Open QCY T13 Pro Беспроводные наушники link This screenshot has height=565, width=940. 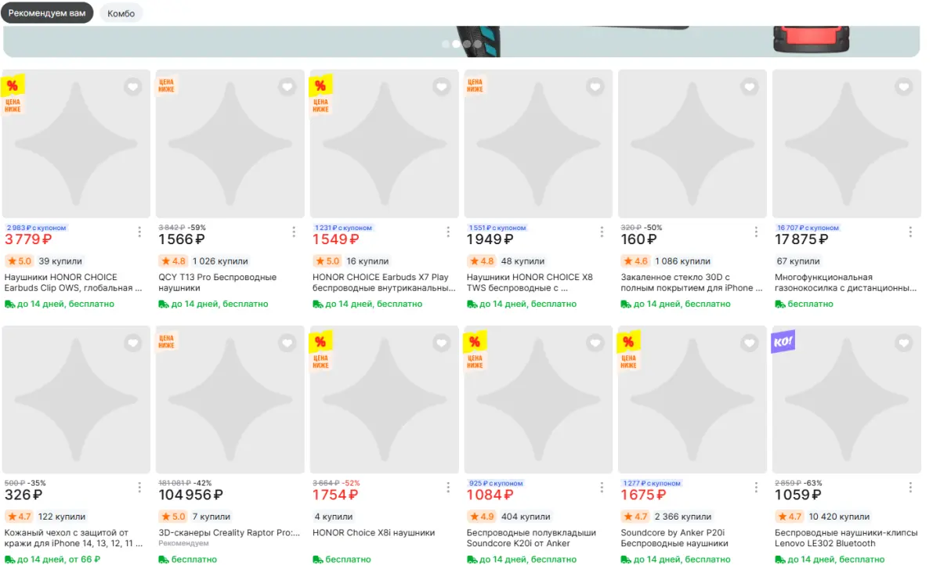click(x=217, y=282)
